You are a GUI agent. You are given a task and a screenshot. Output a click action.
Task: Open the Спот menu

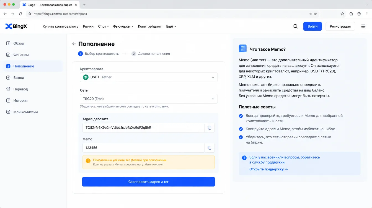104,26
